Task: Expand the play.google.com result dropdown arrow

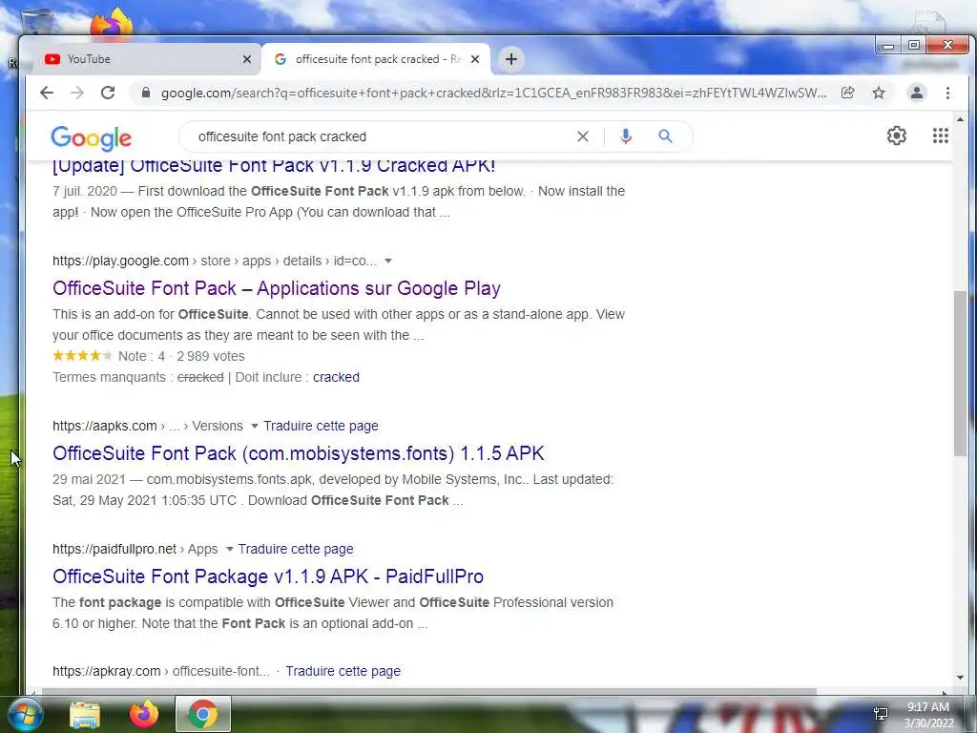Action: click(388, 261)
